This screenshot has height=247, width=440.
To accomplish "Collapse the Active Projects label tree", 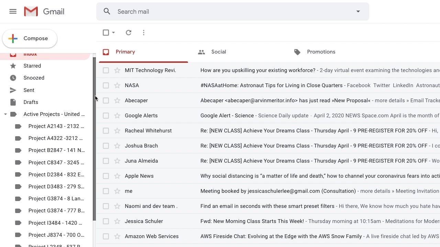I will 5,114.
